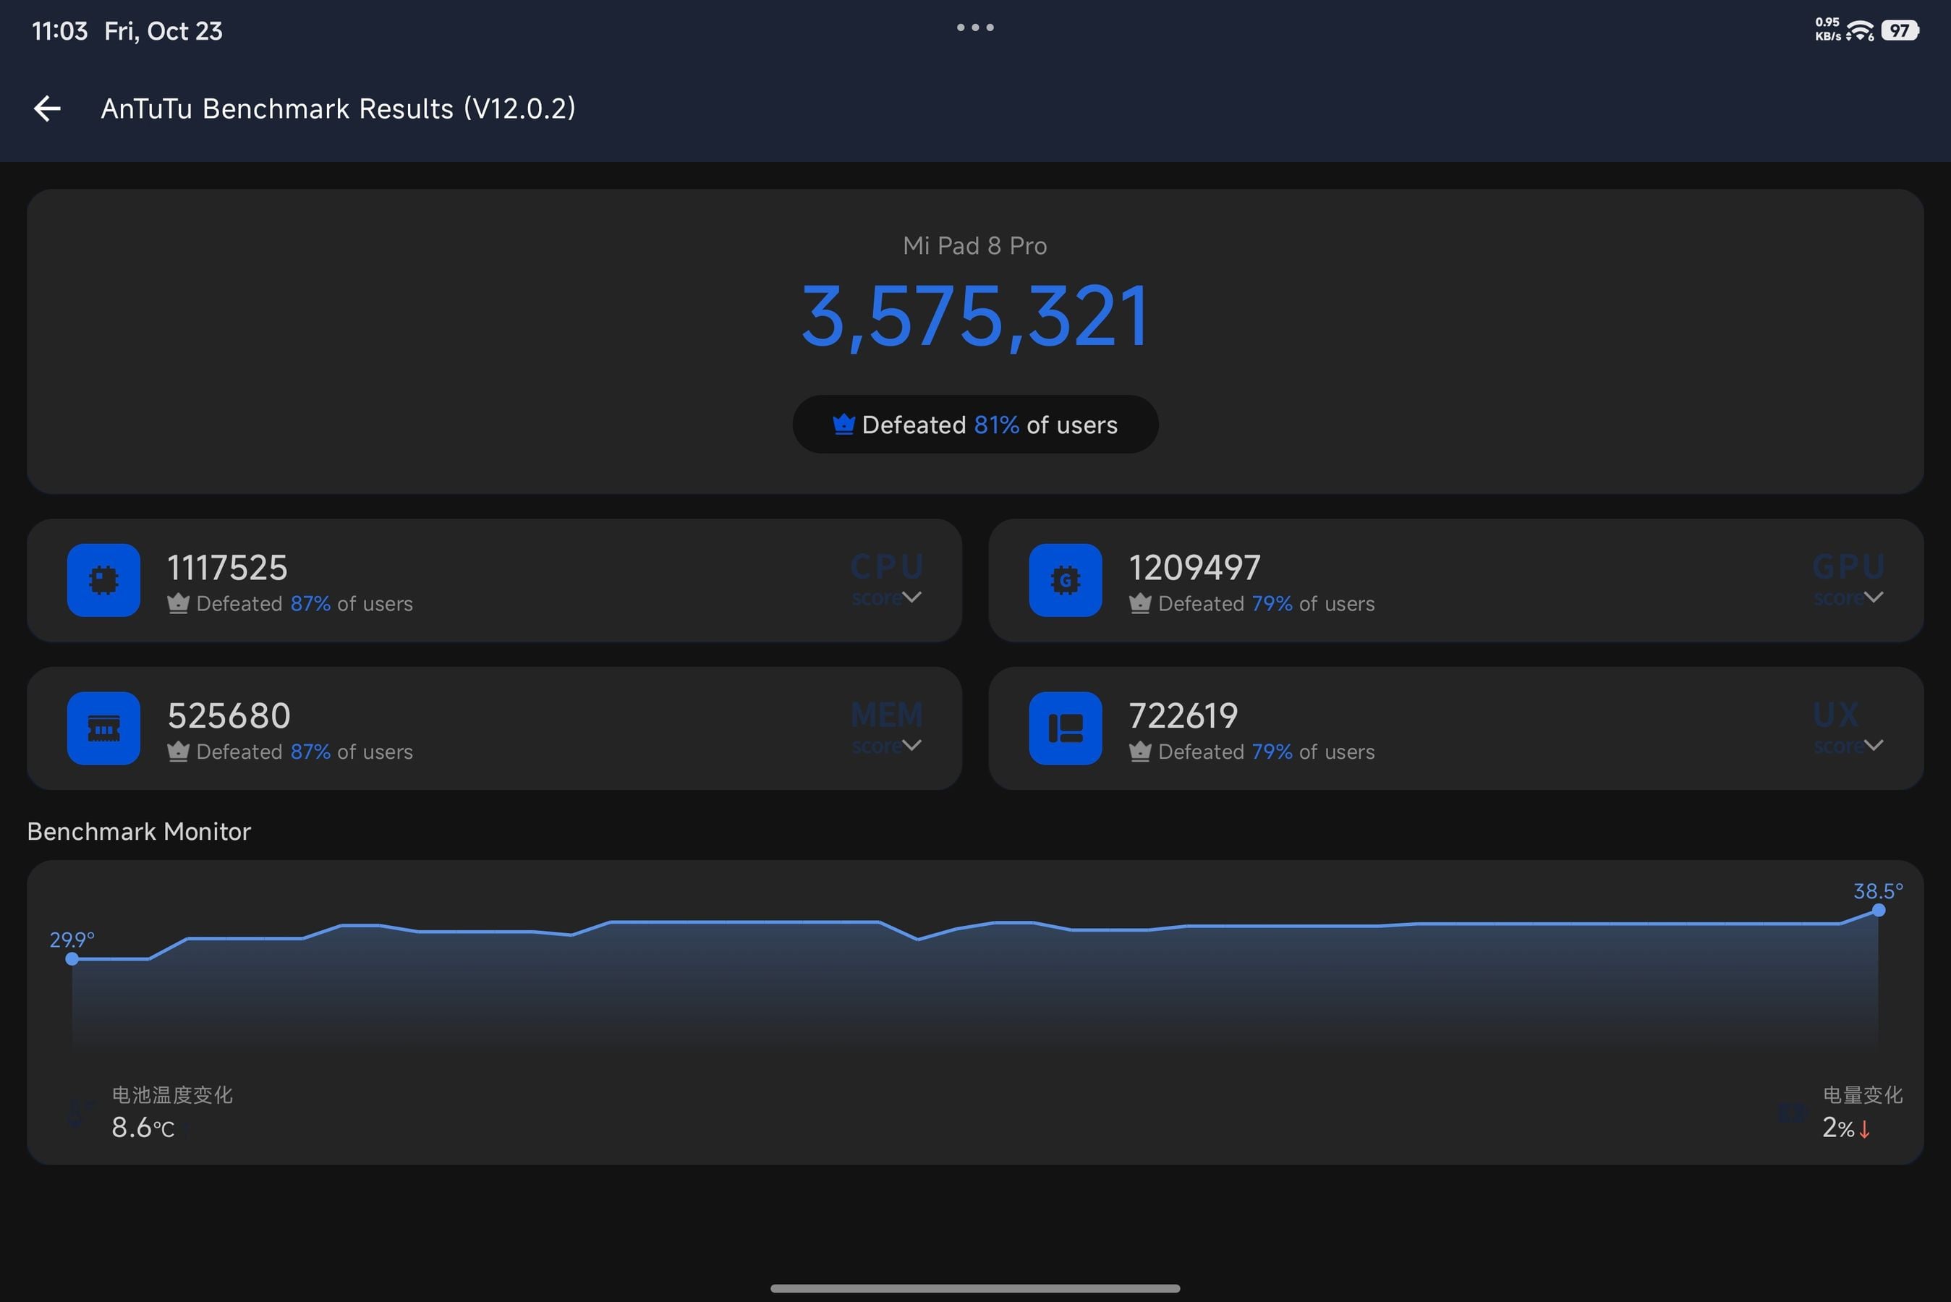Tap the crown icon under 722619
The image size is (1951, 1302).
(x=1140, y=752)
